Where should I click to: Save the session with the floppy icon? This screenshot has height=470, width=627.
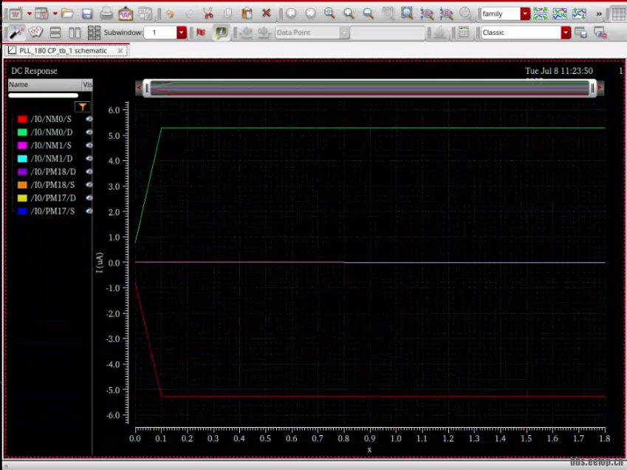point(86,14)
